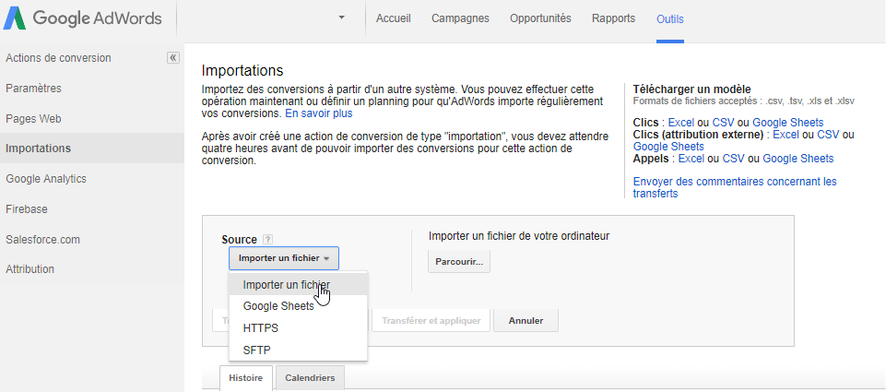
Task: Download the Clics Excel template
Action: pyautogui.click(x=681, y=122)
